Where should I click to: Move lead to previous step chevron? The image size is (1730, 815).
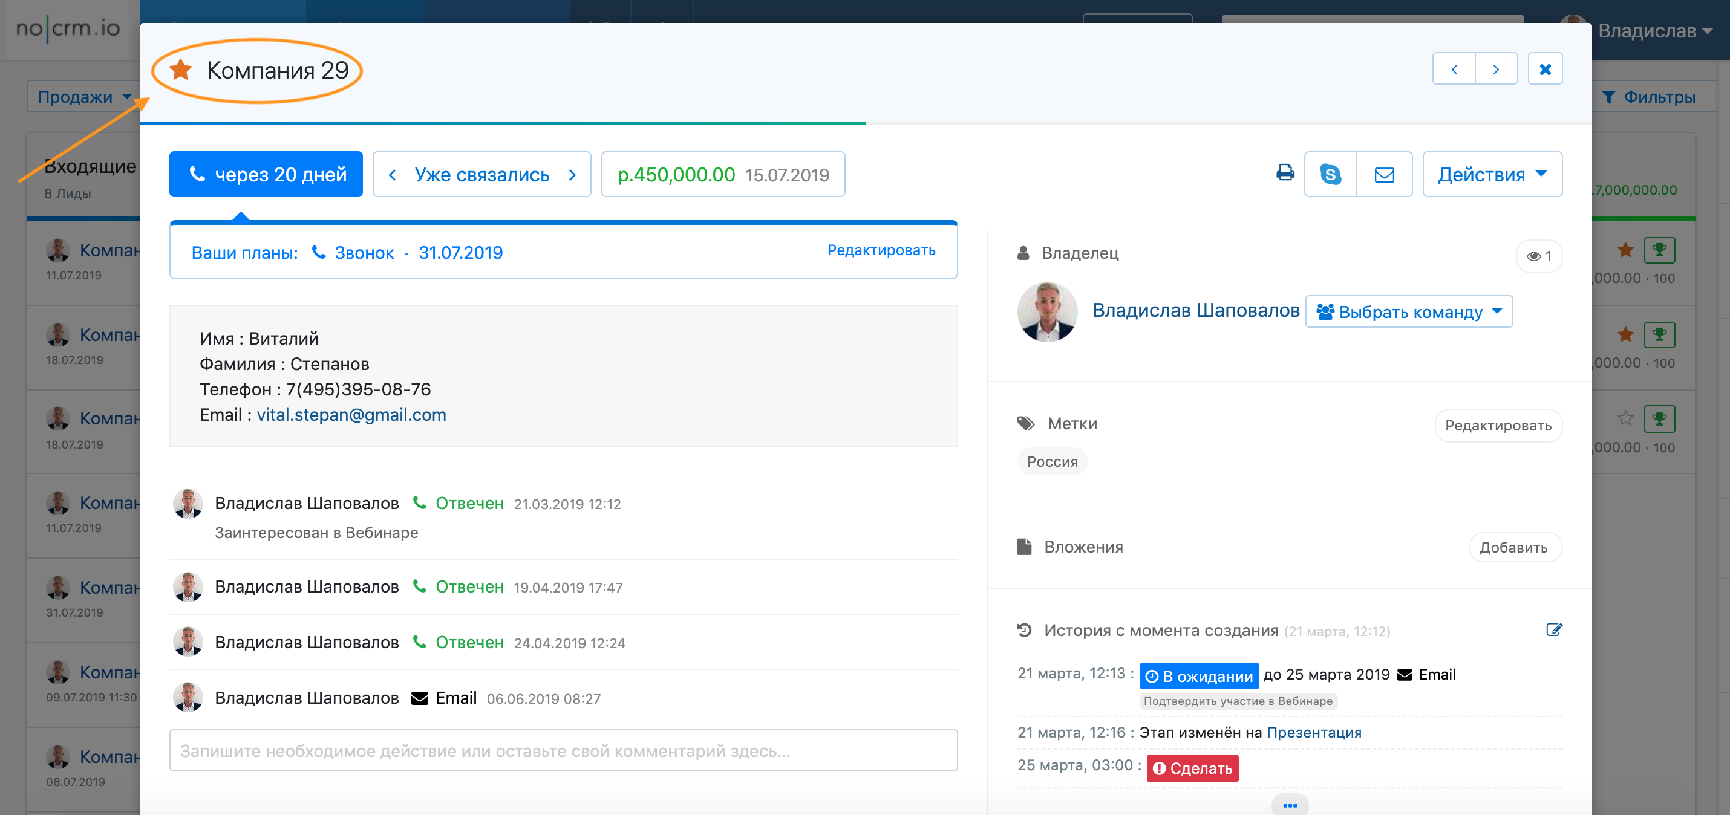[x=393, y=175]
